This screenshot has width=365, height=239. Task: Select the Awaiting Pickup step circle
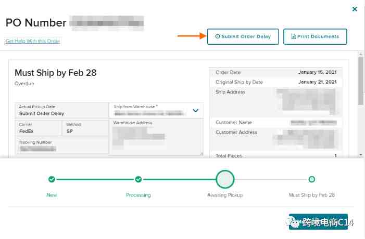(225, 179)
